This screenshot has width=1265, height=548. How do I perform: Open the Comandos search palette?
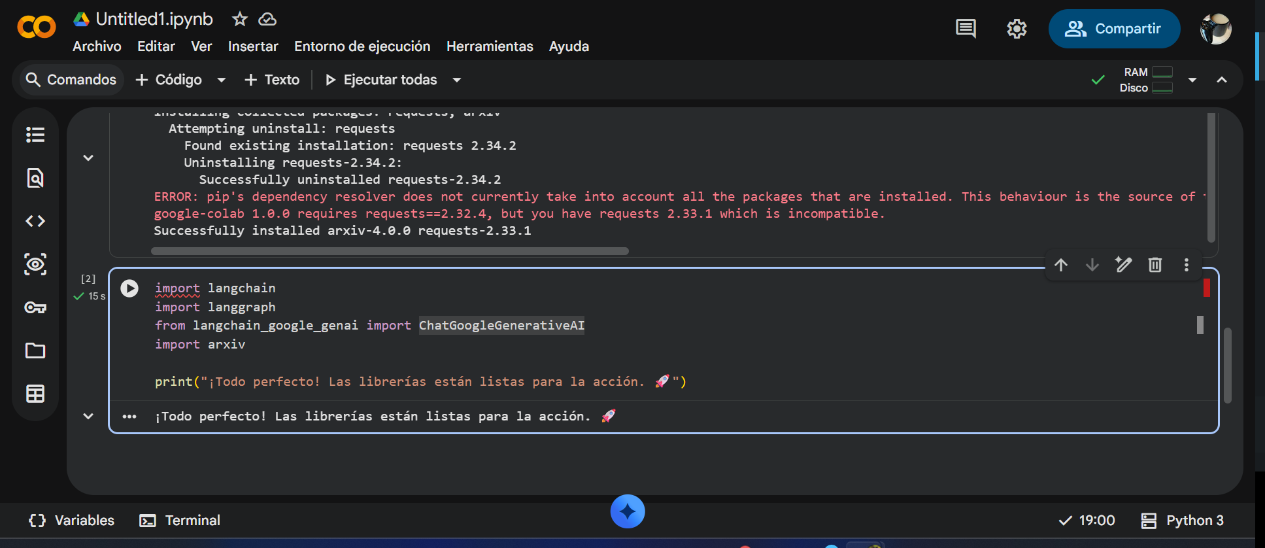tap(71, 80)
